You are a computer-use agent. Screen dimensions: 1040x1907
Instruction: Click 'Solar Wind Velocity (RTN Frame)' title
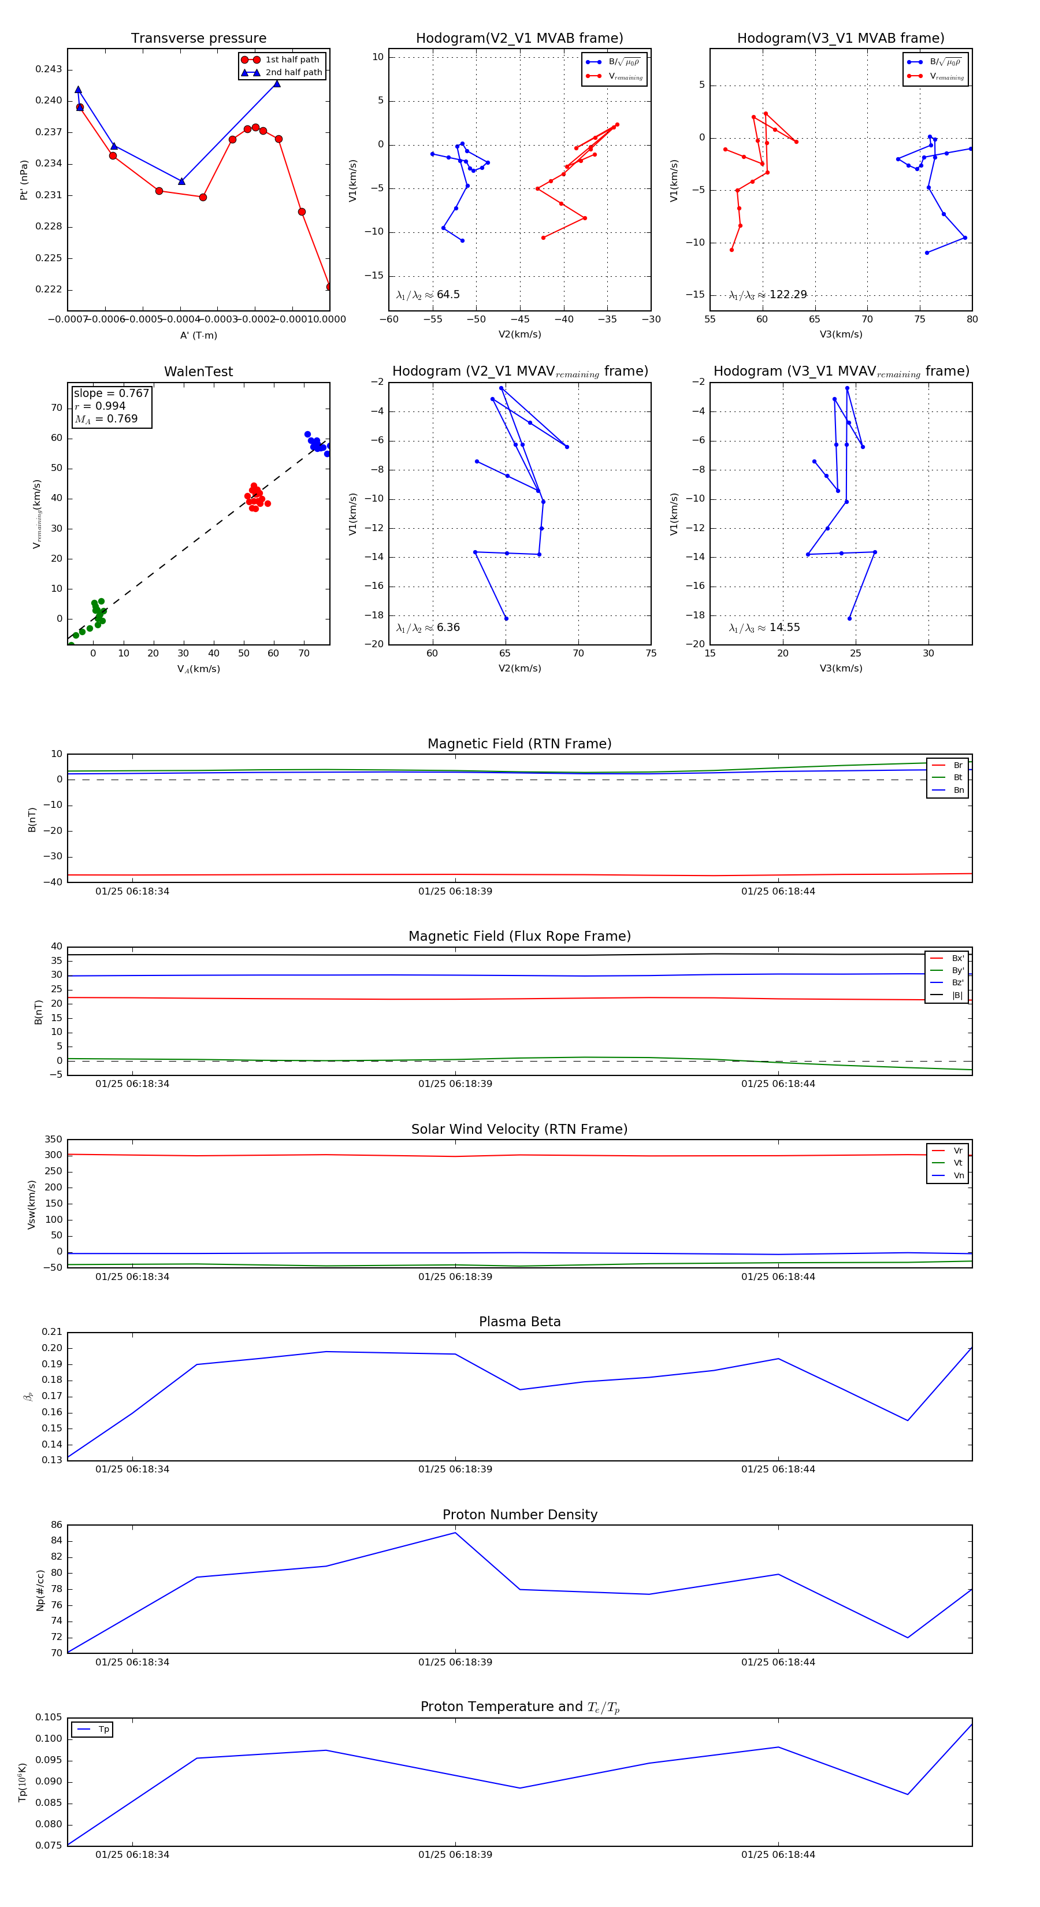click(x=519, y=1130)
